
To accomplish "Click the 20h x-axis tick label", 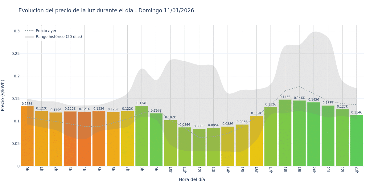I will pyautogui.click(x=314, y=170).
